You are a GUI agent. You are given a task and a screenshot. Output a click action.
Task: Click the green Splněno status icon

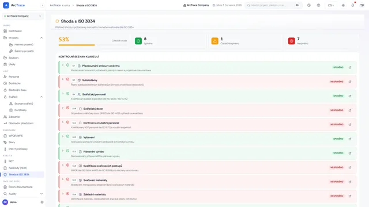click(138, 41)
